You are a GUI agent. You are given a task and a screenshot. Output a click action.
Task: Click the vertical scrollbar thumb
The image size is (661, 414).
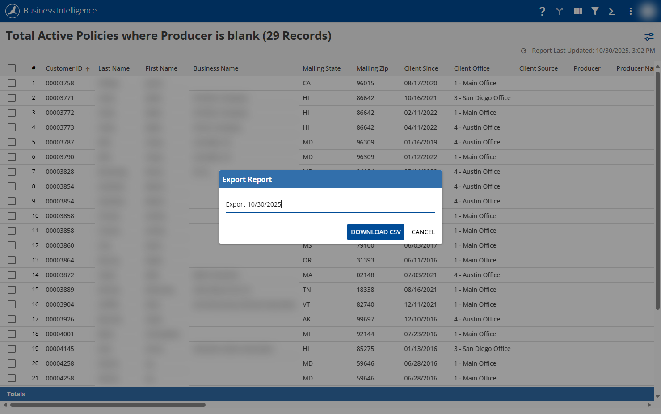point(657,190)
